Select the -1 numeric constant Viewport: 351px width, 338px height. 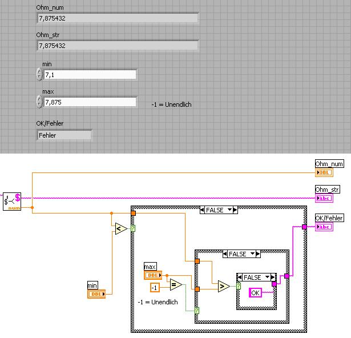tap(155, 287)
